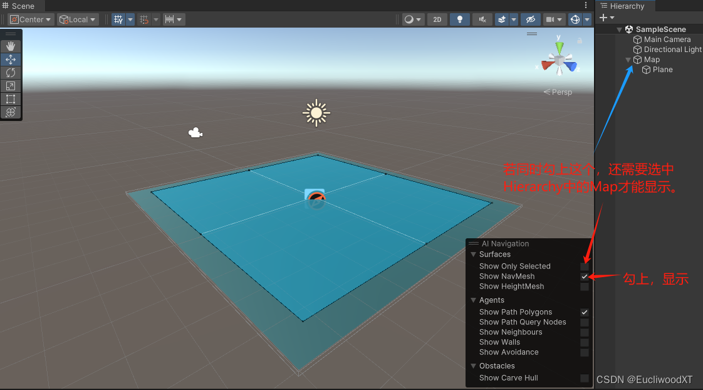Collapse the Map object children
This screenshot has width=703, height=390.
[628, 60]
